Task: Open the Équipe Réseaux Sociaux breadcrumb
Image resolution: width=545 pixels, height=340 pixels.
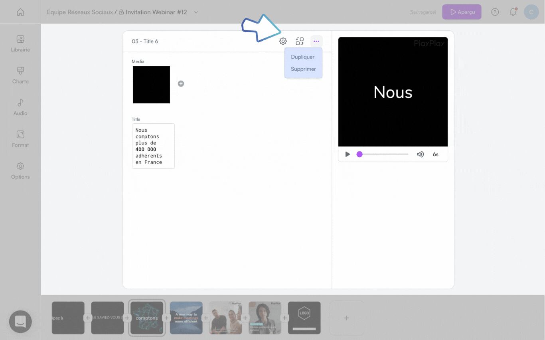Action: [80, 12]
